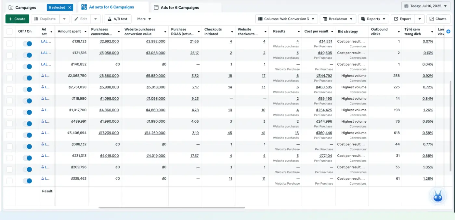Open the Charts view

pyautogui.click(x=438, y=19)
